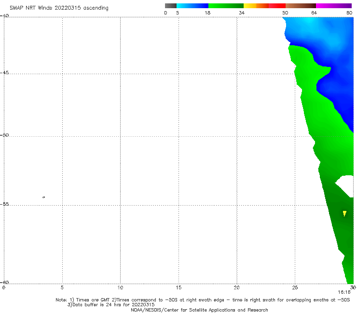This screenshot has width=357, height=313.
Task: Click the swath time stamp '16:16'
Action: 344,292
